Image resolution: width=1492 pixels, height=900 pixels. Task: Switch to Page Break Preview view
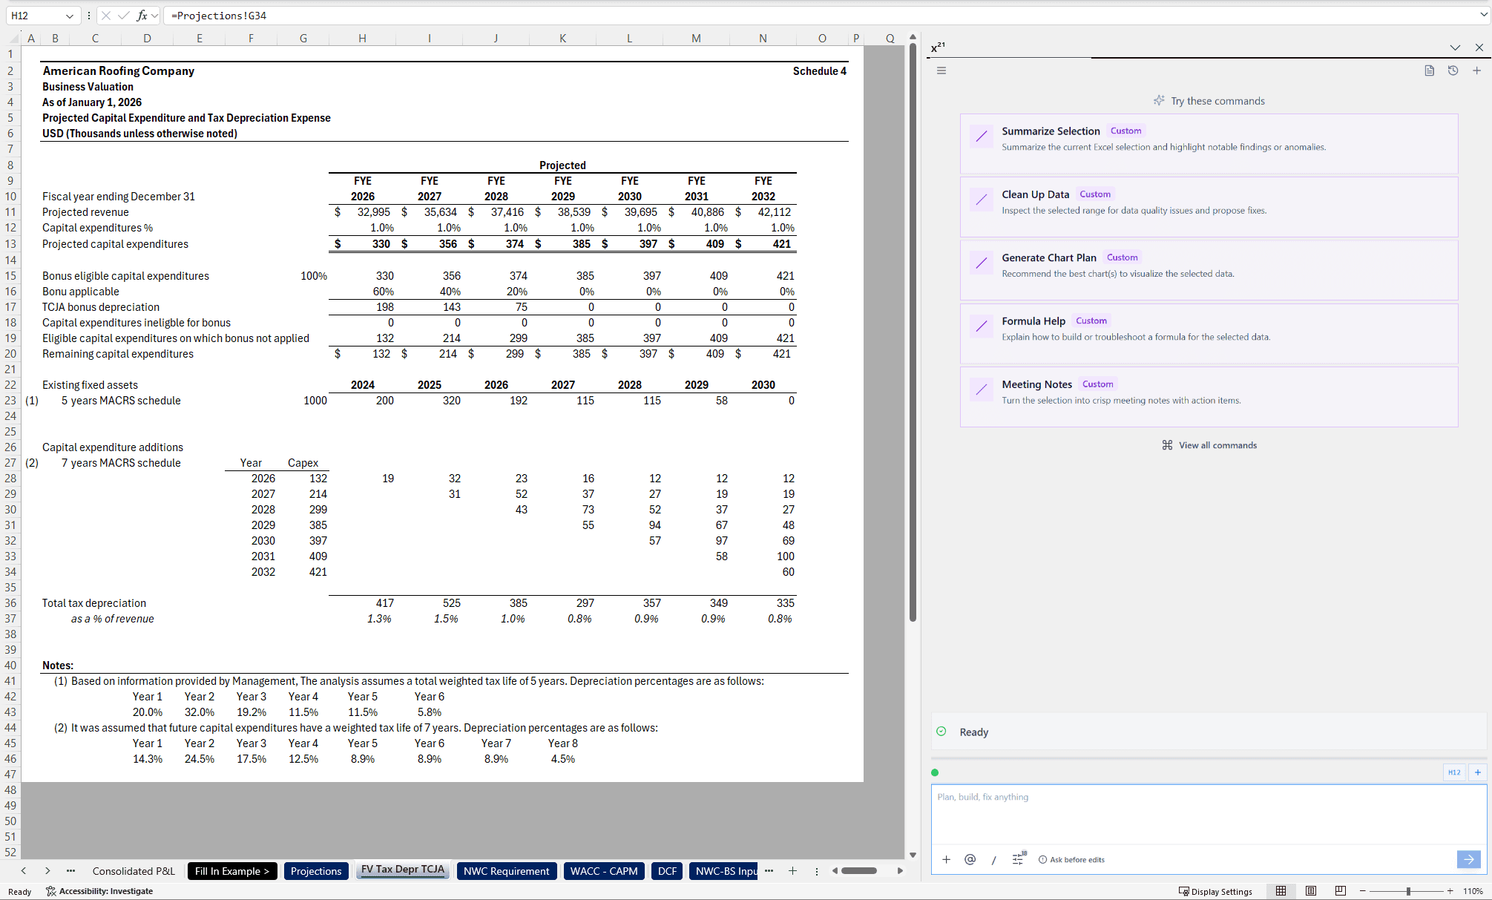pyautogui.click(x=1340, y=891)
